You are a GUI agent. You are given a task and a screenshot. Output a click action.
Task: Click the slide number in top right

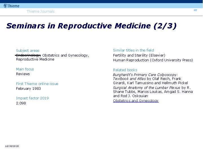pos(195,10)
